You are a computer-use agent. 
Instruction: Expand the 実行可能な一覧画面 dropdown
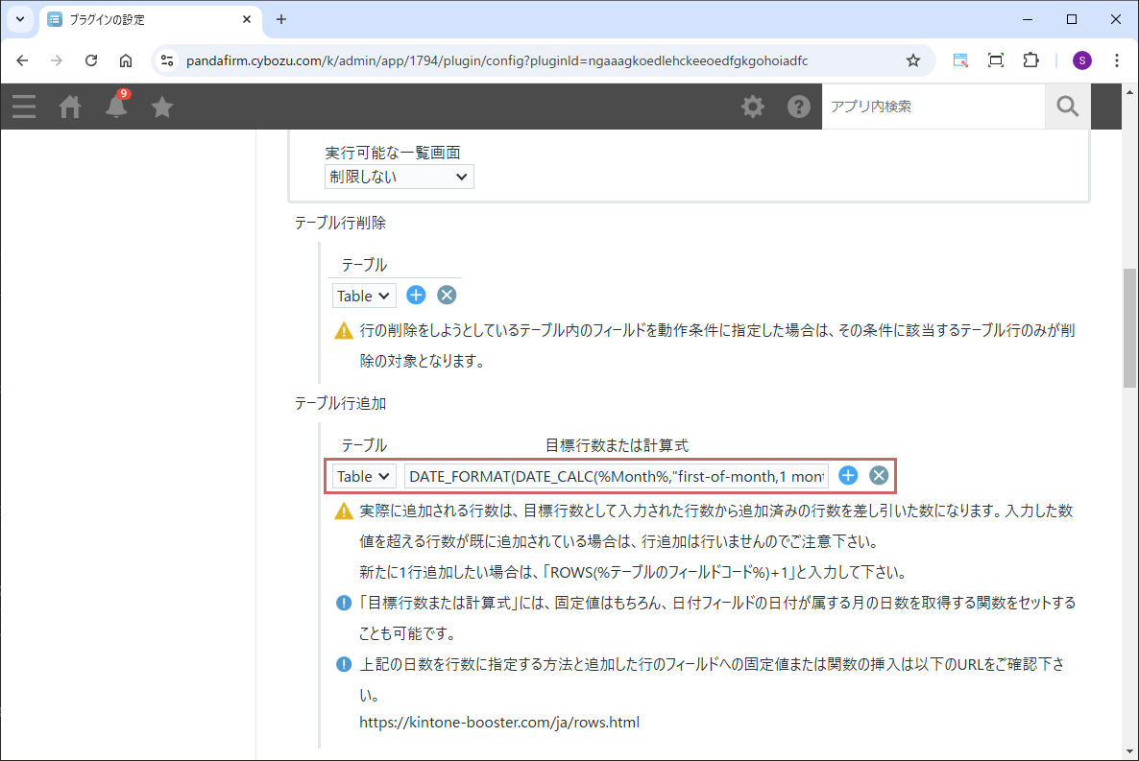[399, 177]
